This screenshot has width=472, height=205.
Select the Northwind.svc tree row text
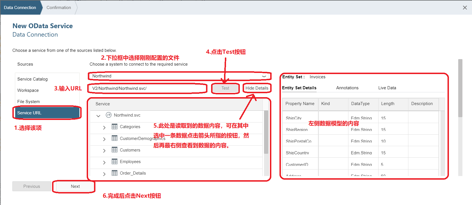127,115
